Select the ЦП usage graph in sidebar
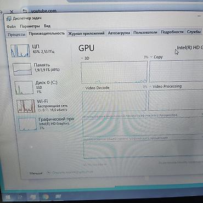Screen dimensions: 203x203 pos(20,50)
